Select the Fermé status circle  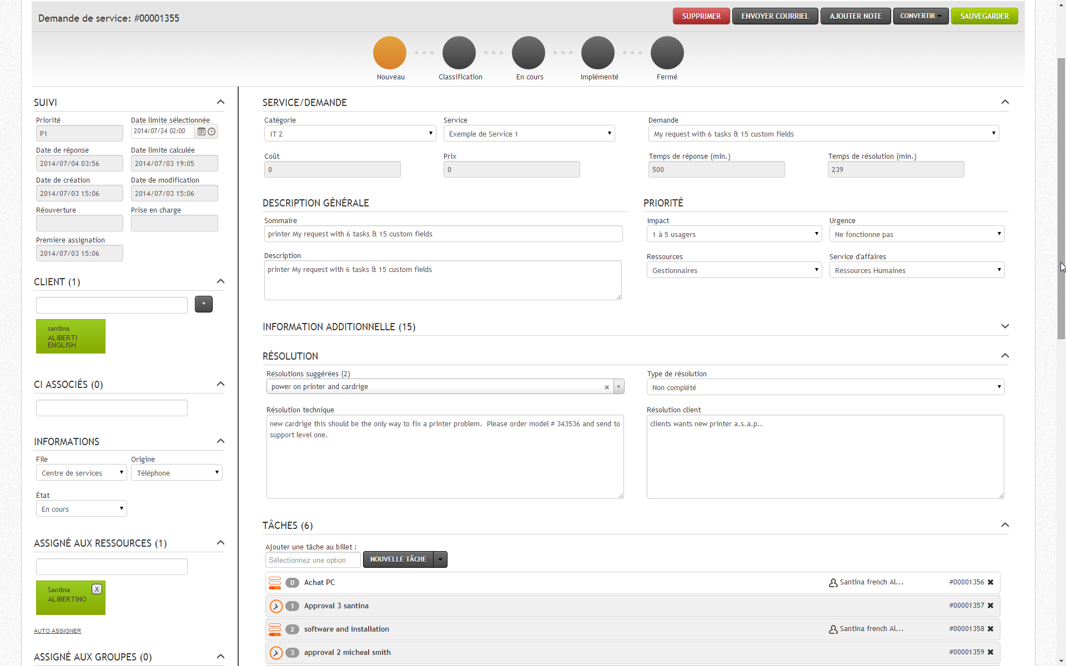tap(667, 53)
